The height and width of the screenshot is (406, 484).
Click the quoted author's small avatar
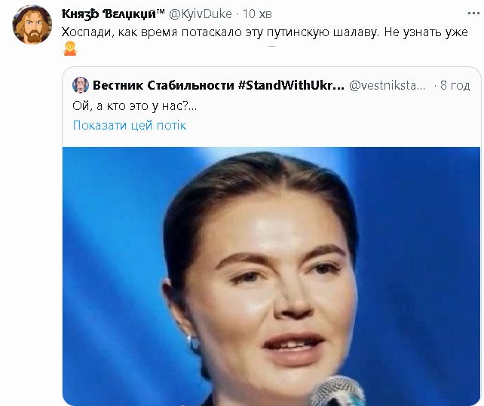pos(81,85)
